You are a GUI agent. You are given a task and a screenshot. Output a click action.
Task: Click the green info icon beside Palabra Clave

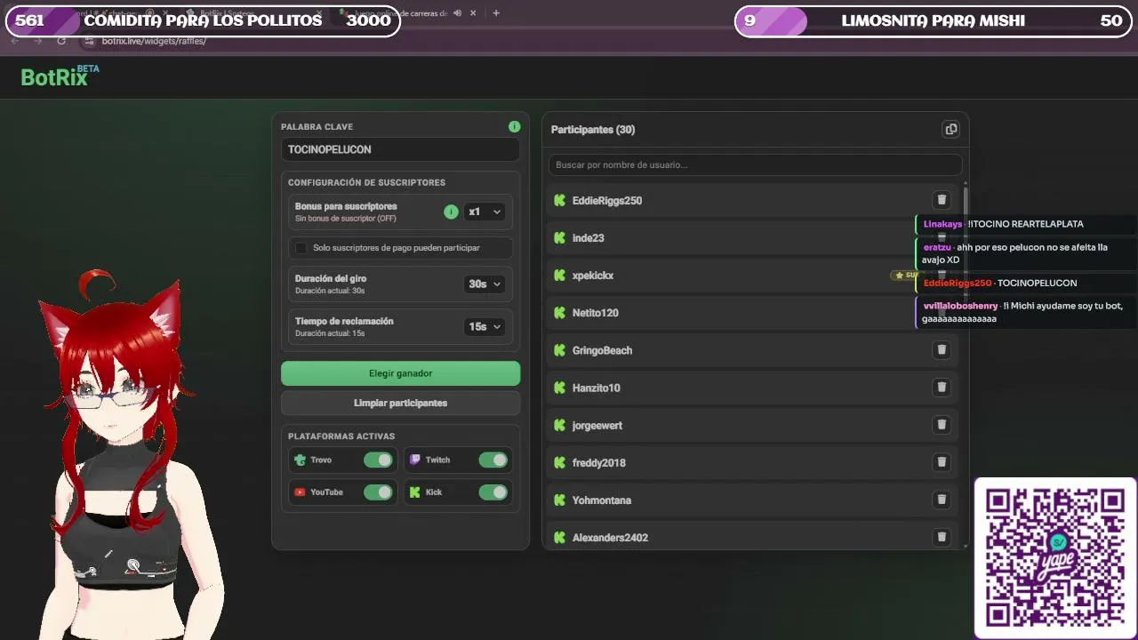pos(514,127)
